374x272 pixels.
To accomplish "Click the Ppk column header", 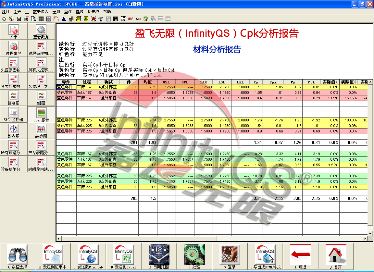I will pyautogui.click(x=312, y=82).
